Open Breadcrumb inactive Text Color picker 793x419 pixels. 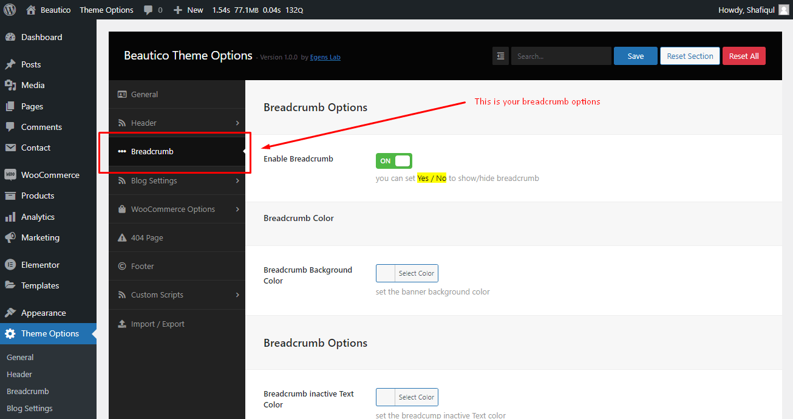point(407,397)
